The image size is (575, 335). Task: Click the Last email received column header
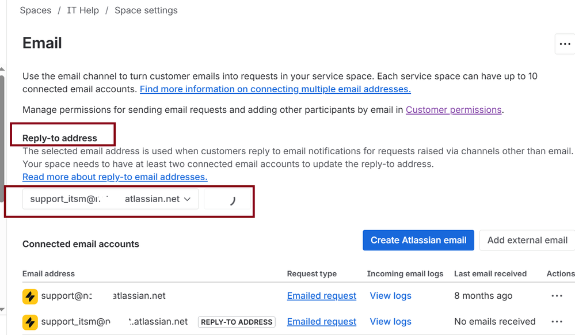coord(490,274)
